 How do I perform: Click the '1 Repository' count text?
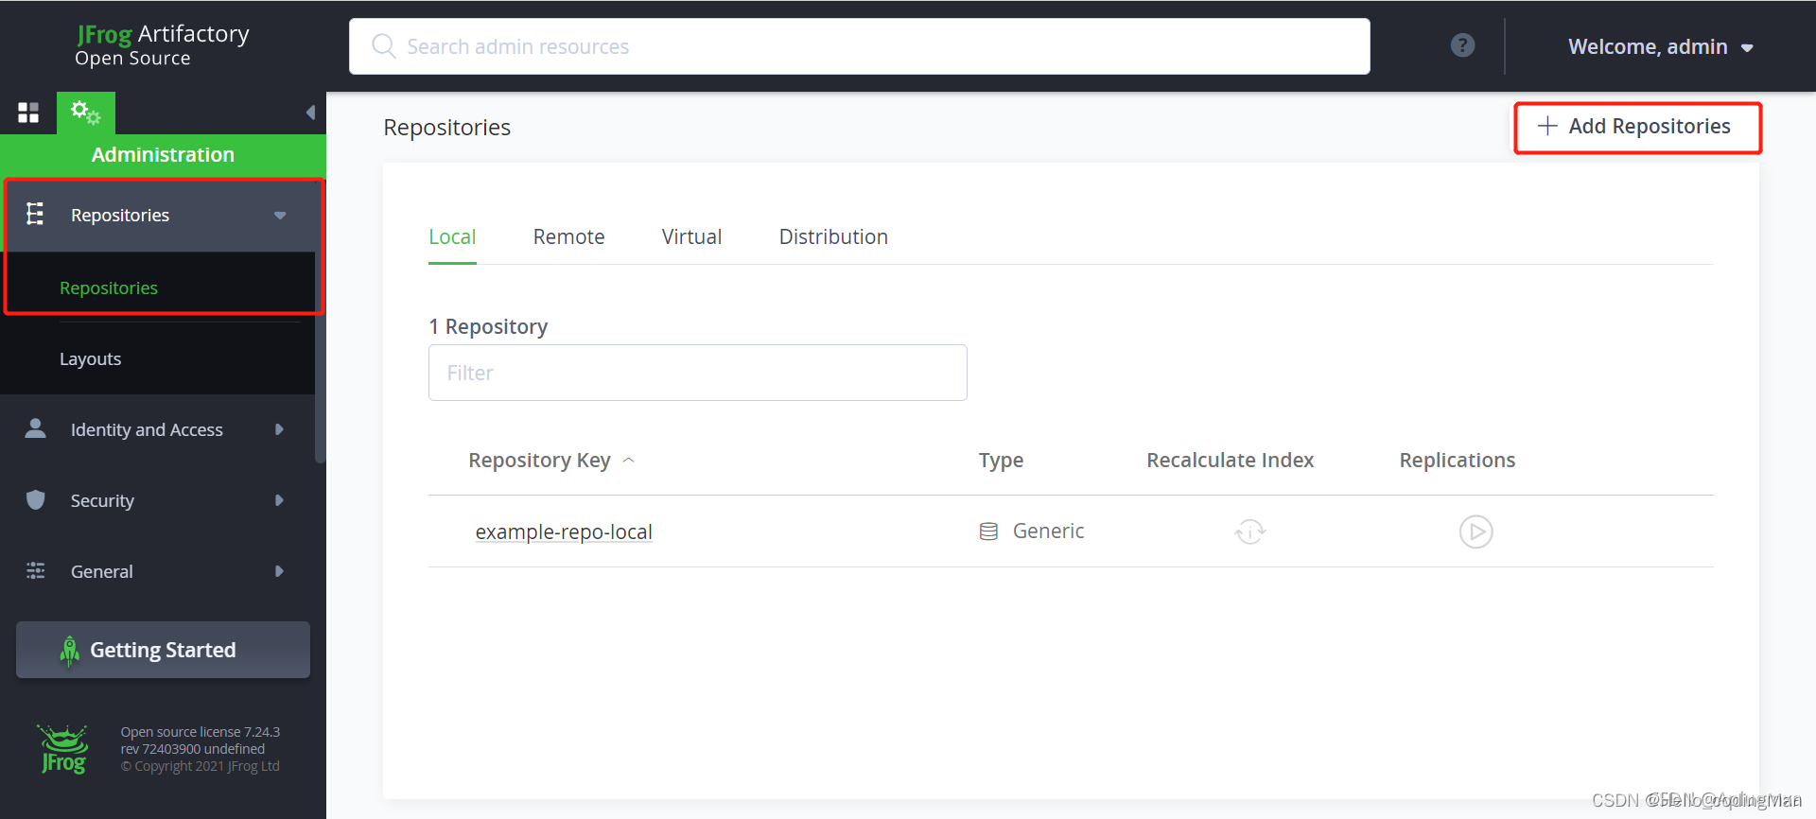(x=488, y=327)
